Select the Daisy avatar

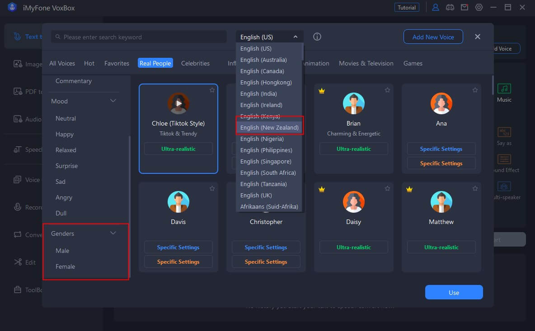click(x=353, y=202)
